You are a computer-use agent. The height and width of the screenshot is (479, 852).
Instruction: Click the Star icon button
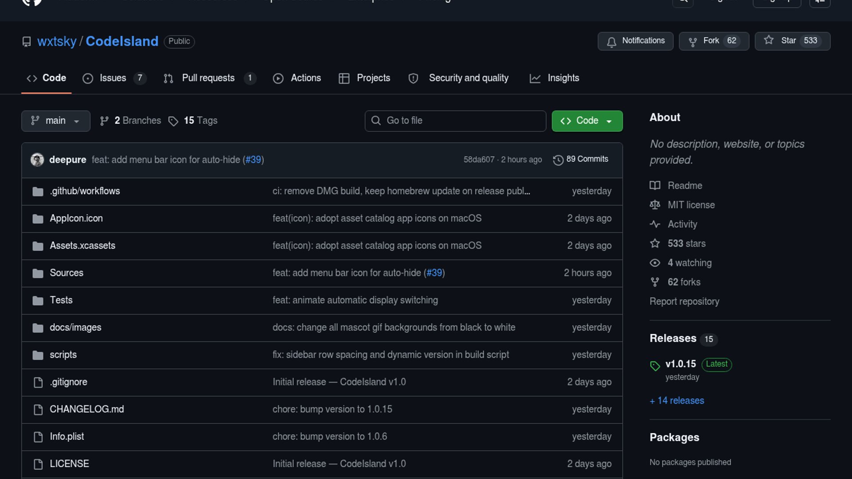coord(769,41)
